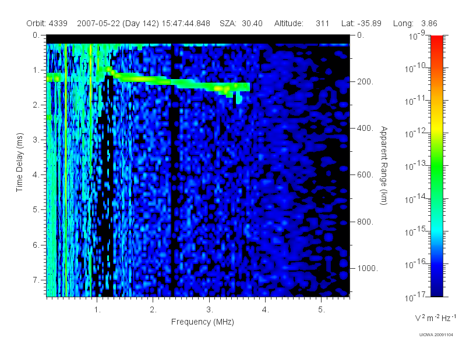Image resolution: width=466 pixels, height=349 pixels.
Task: Click the 'Frequency (MHz)' axis title
Action: tap(203, 322)
